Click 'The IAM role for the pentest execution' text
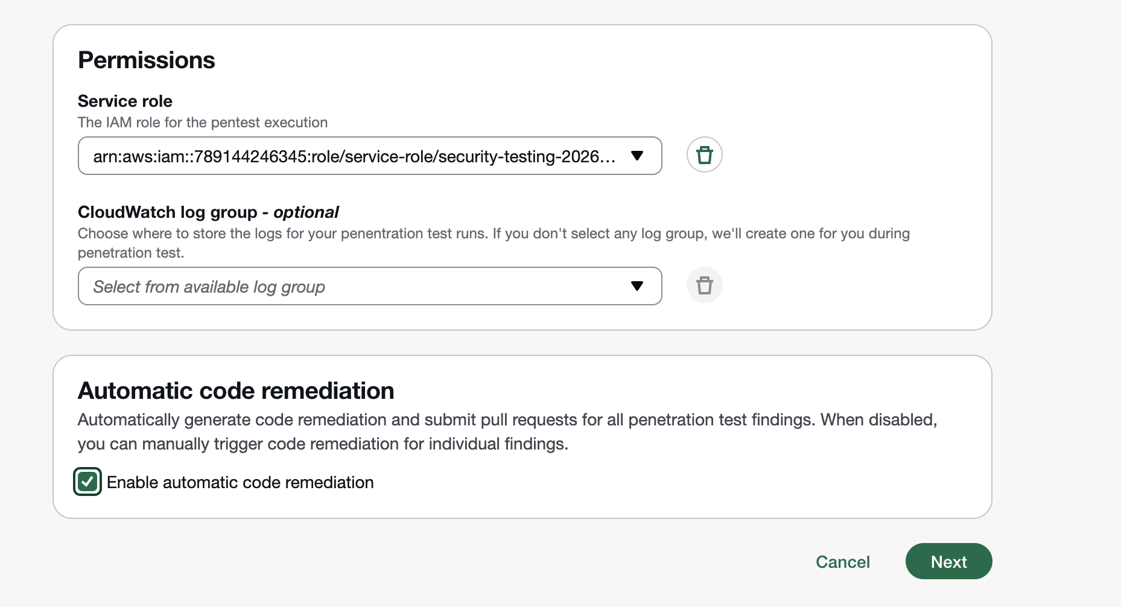The image size is (1121, 607). pos(202,122)
